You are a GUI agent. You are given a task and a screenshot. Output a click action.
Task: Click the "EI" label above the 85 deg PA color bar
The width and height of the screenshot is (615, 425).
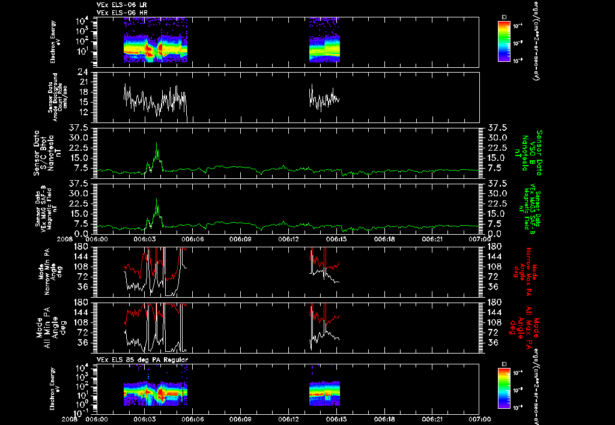point(504,364)
